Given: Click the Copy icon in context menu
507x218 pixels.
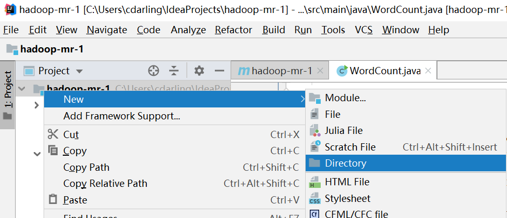Looking at the screenshot, I should pyautogui.click(x=53, y=151).
